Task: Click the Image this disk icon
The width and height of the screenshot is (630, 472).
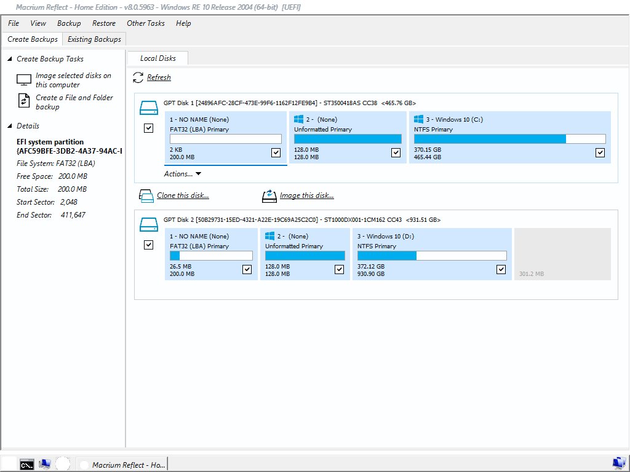Action: tap(269, 196)
